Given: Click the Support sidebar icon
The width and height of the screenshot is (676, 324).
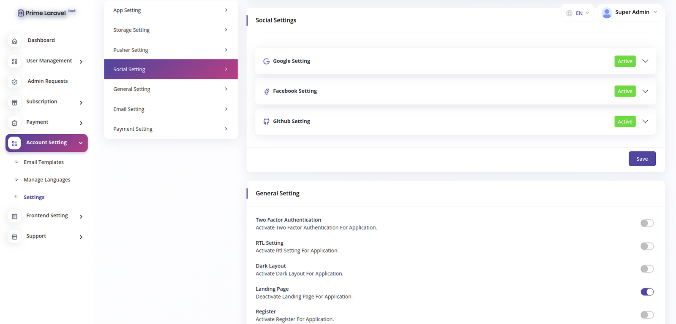Looking at the screenshot, I should pyautogui.click(x=14, y=237).
